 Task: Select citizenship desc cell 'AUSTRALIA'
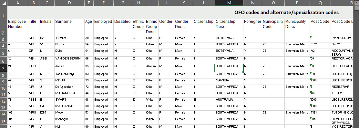229,101
